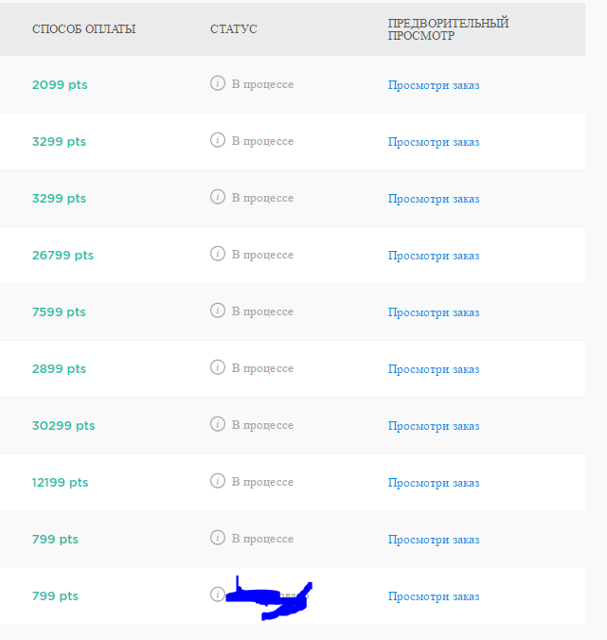Screen dimensions: 607x640
Task: Click Просмотри заказ in the 12199 pts row
Action: (434, 483)
